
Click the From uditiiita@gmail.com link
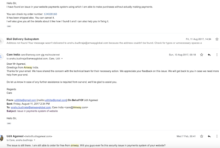(25, 100)
